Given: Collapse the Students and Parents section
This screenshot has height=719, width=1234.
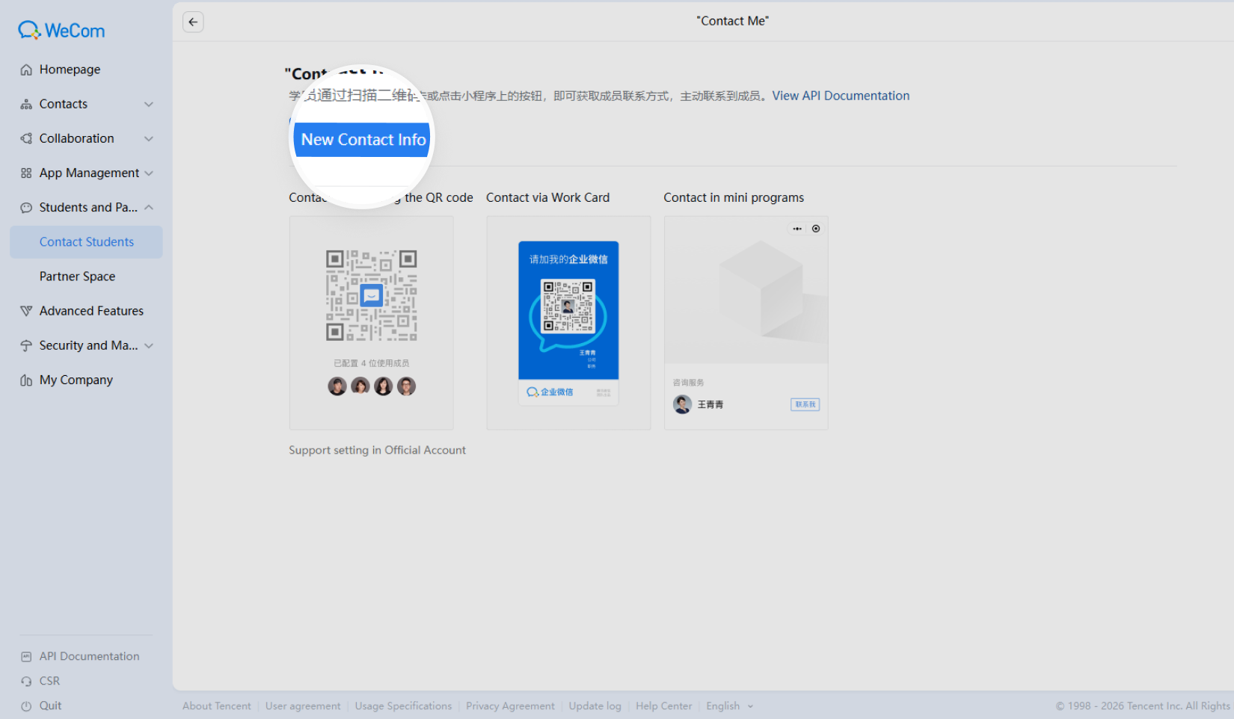Looking at the screenshot, I should (149, 207).
